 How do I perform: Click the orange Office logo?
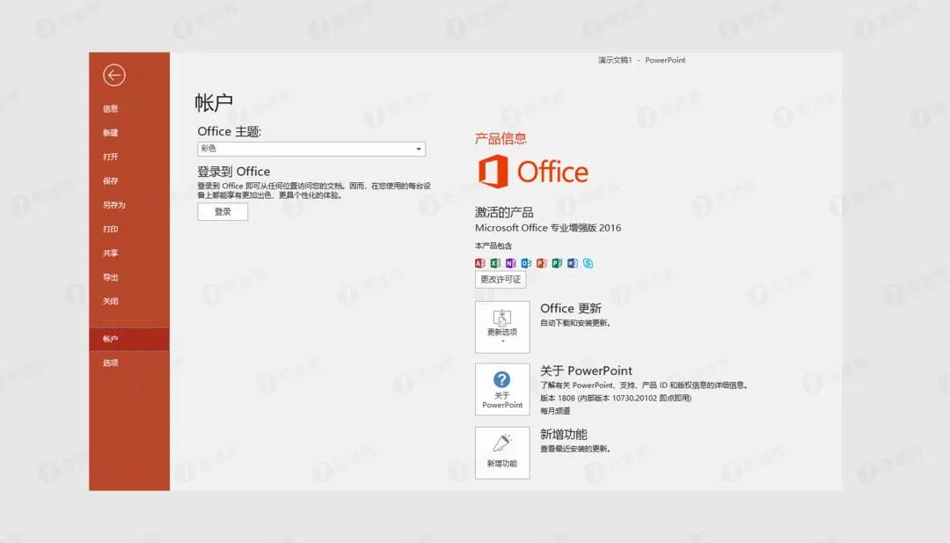[533, 172]
